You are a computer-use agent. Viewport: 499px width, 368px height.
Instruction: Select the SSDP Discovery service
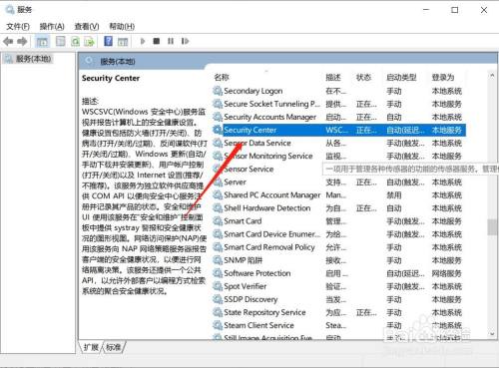click(339, 299)
